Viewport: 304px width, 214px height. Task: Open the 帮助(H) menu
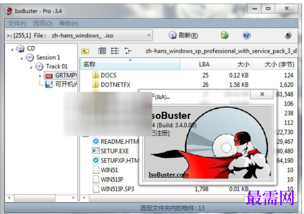69,24
